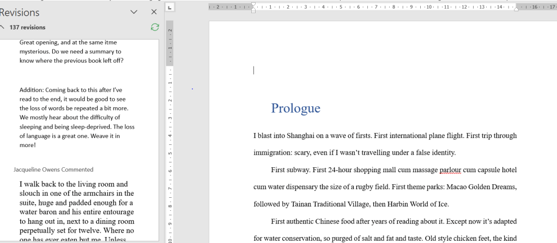Viewport: 557px width, 243px height.
Task: Click the tab stop selector icon
Action: click(169, 7)
